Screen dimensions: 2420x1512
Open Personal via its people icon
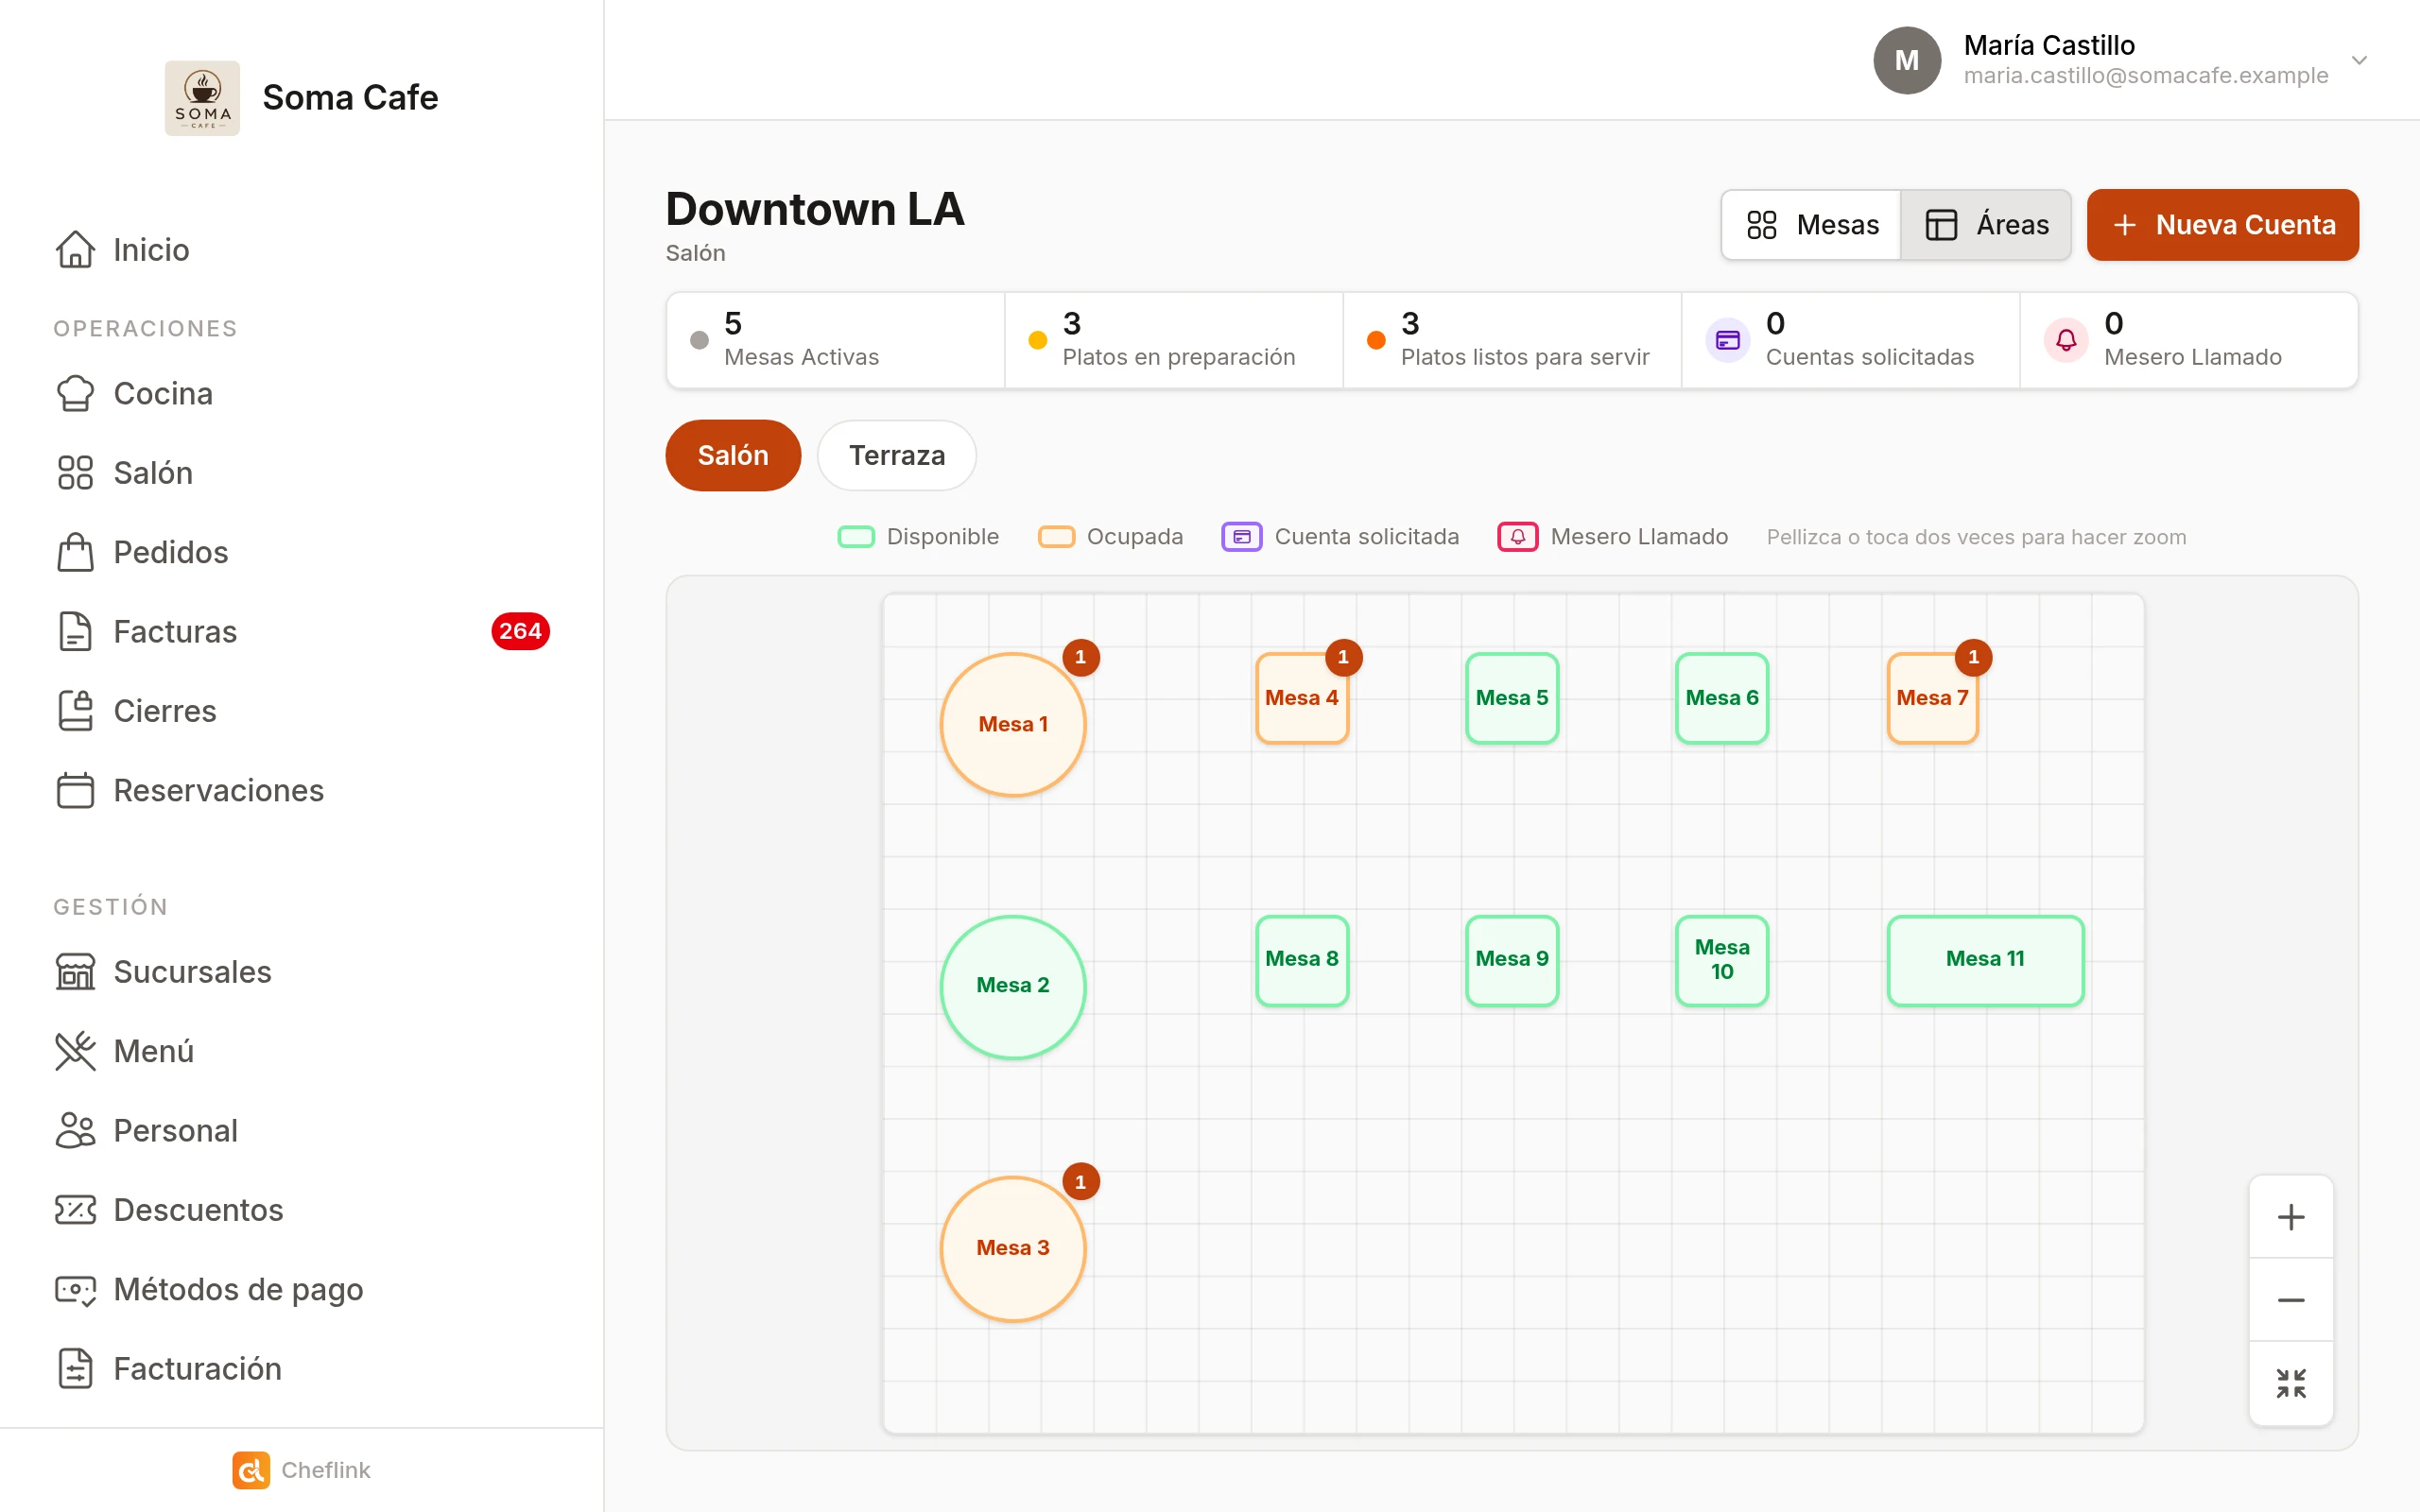pyautogui.click(x=75, y=1131)
